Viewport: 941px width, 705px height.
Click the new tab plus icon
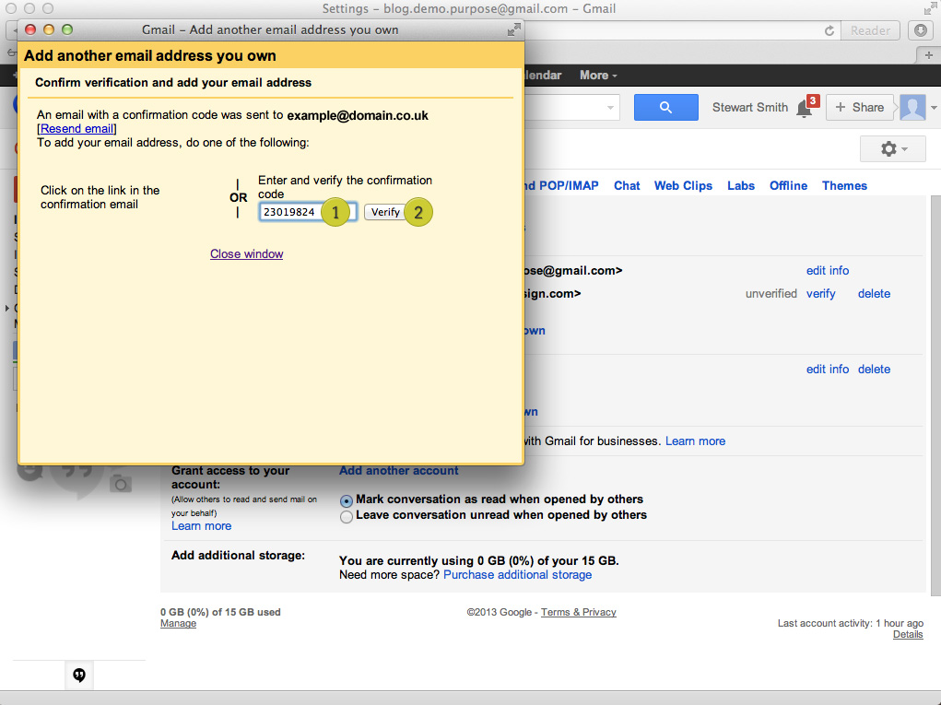click(x=929, y=55)
